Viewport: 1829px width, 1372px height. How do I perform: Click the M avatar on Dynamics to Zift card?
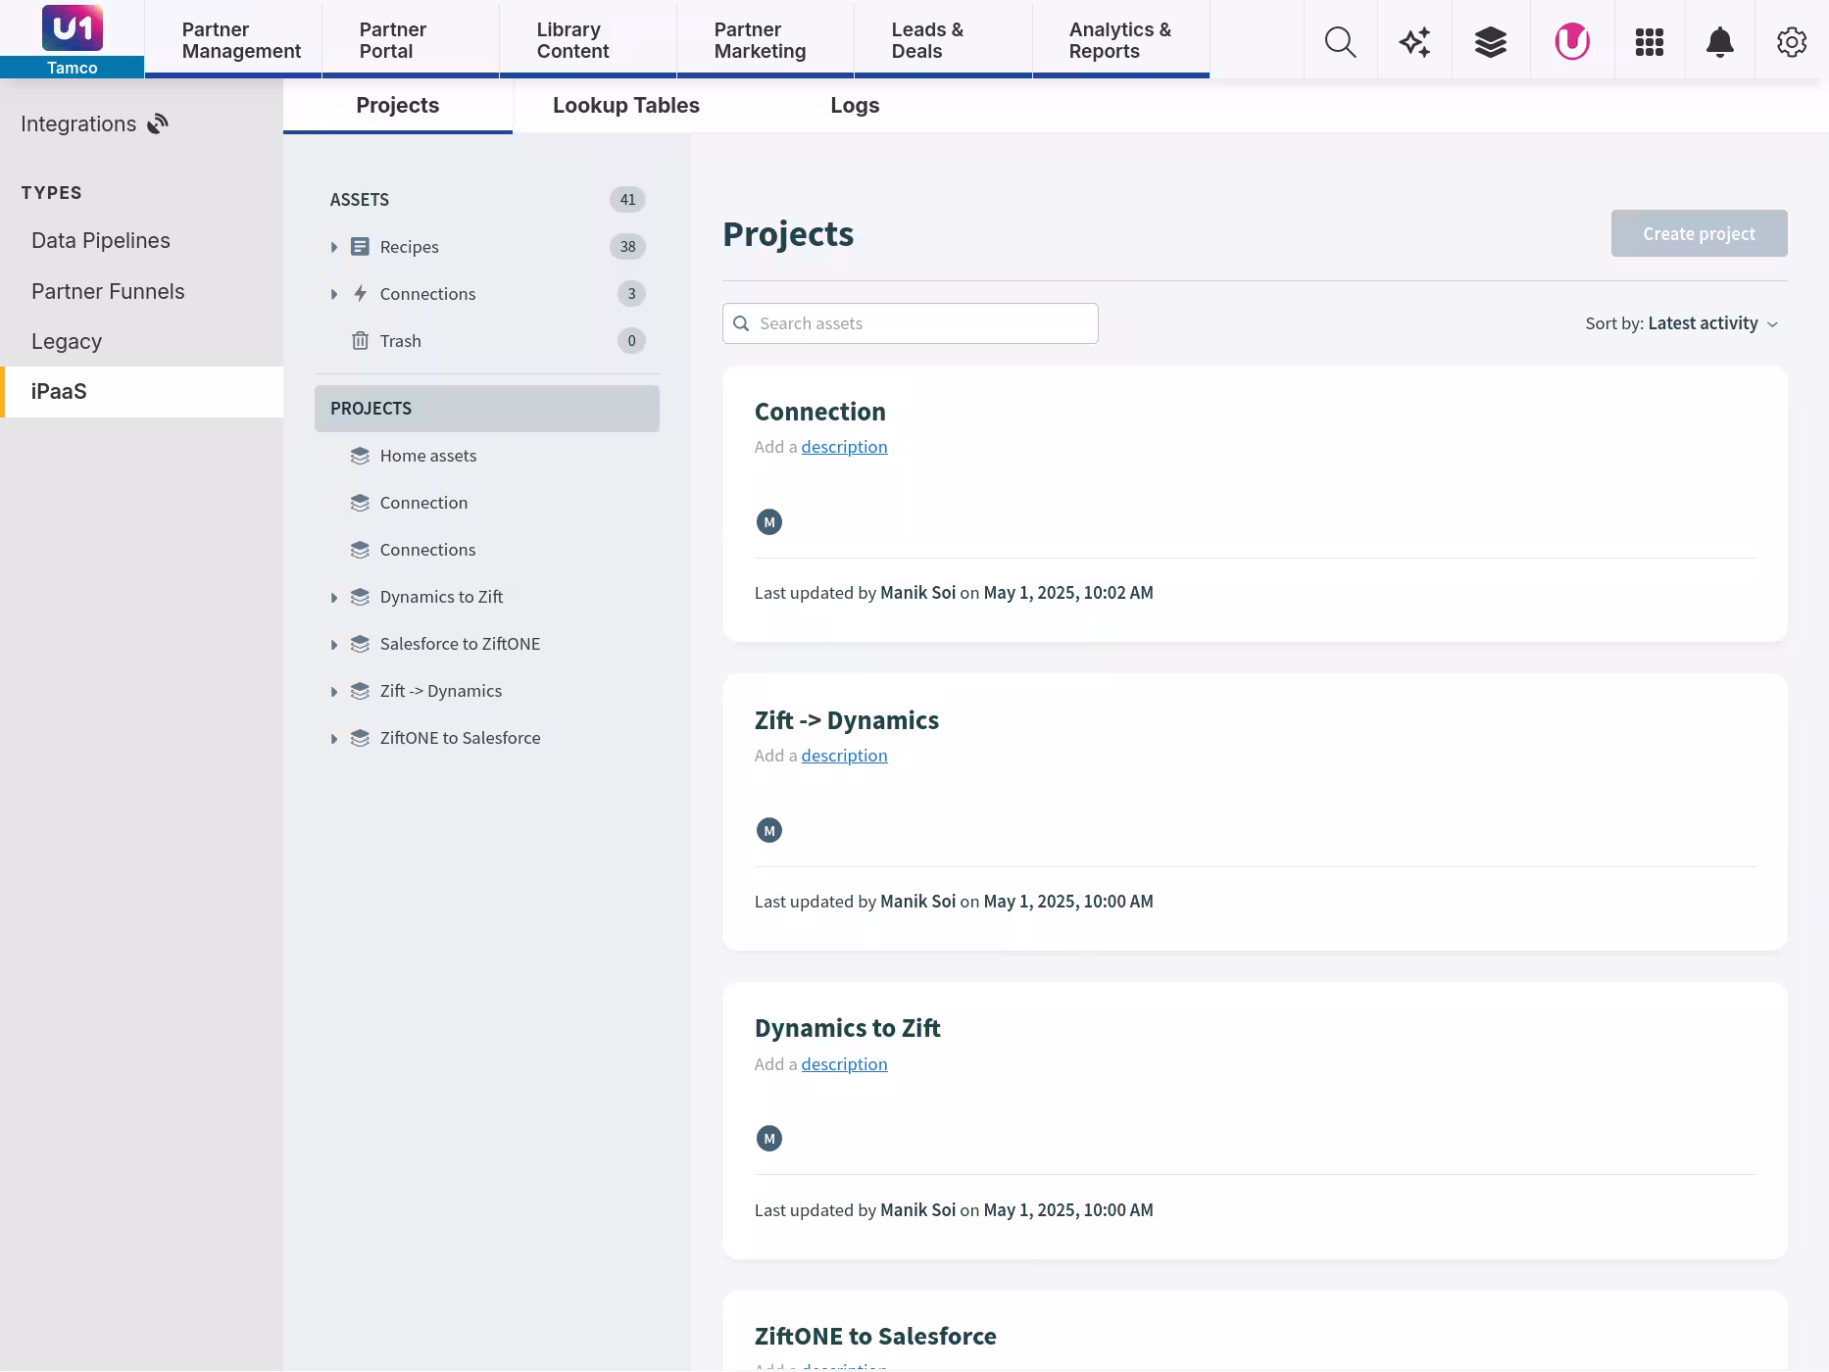click(769, 1139)
